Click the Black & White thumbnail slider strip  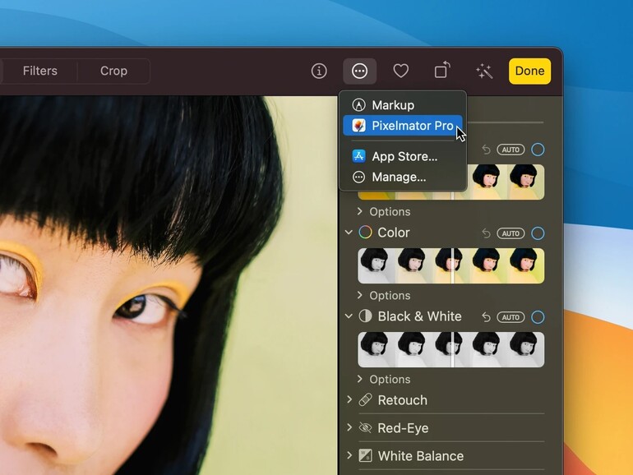coord(451,349)
